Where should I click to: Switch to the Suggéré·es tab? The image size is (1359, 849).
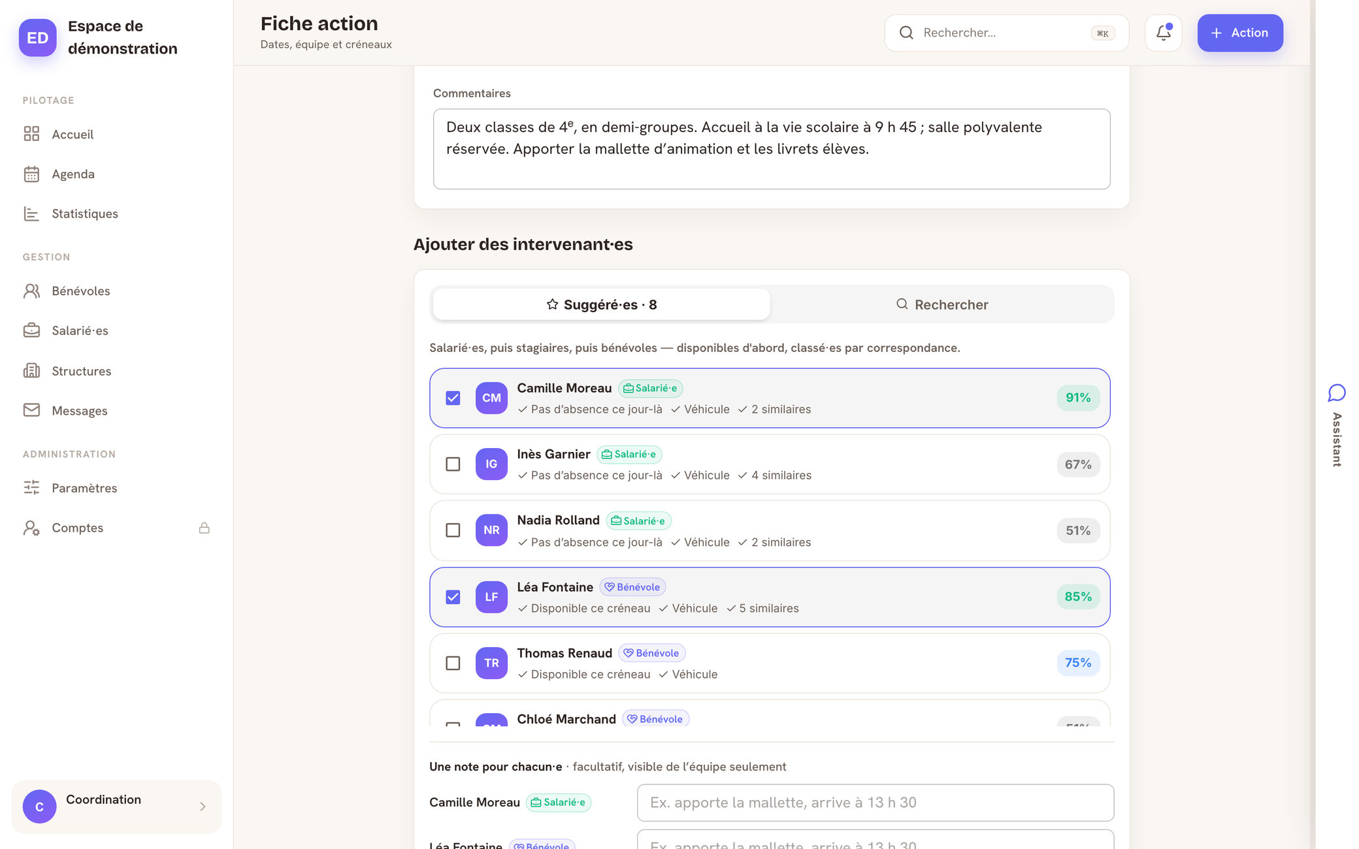[x=601, y=304]
